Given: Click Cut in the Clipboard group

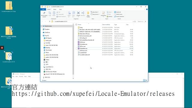Looking at the screenshot, I should coord(58,12).
